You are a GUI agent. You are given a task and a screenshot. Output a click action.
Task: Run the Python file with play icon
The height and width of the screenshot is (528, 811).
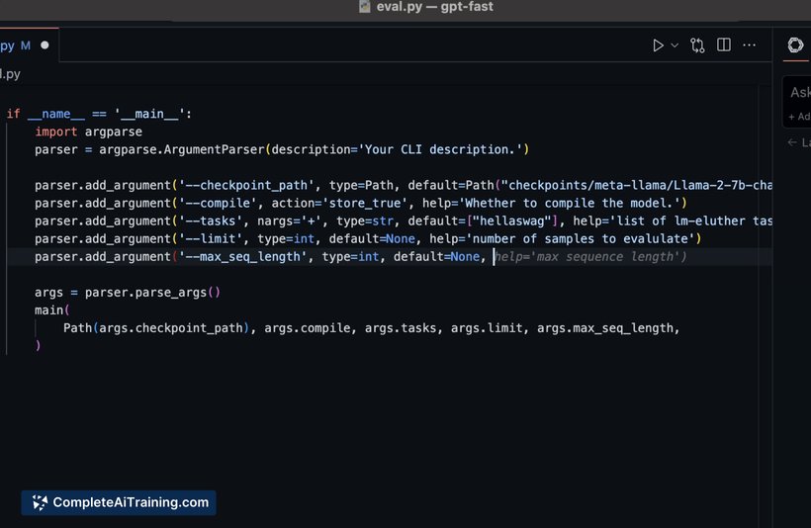[658, 45]
